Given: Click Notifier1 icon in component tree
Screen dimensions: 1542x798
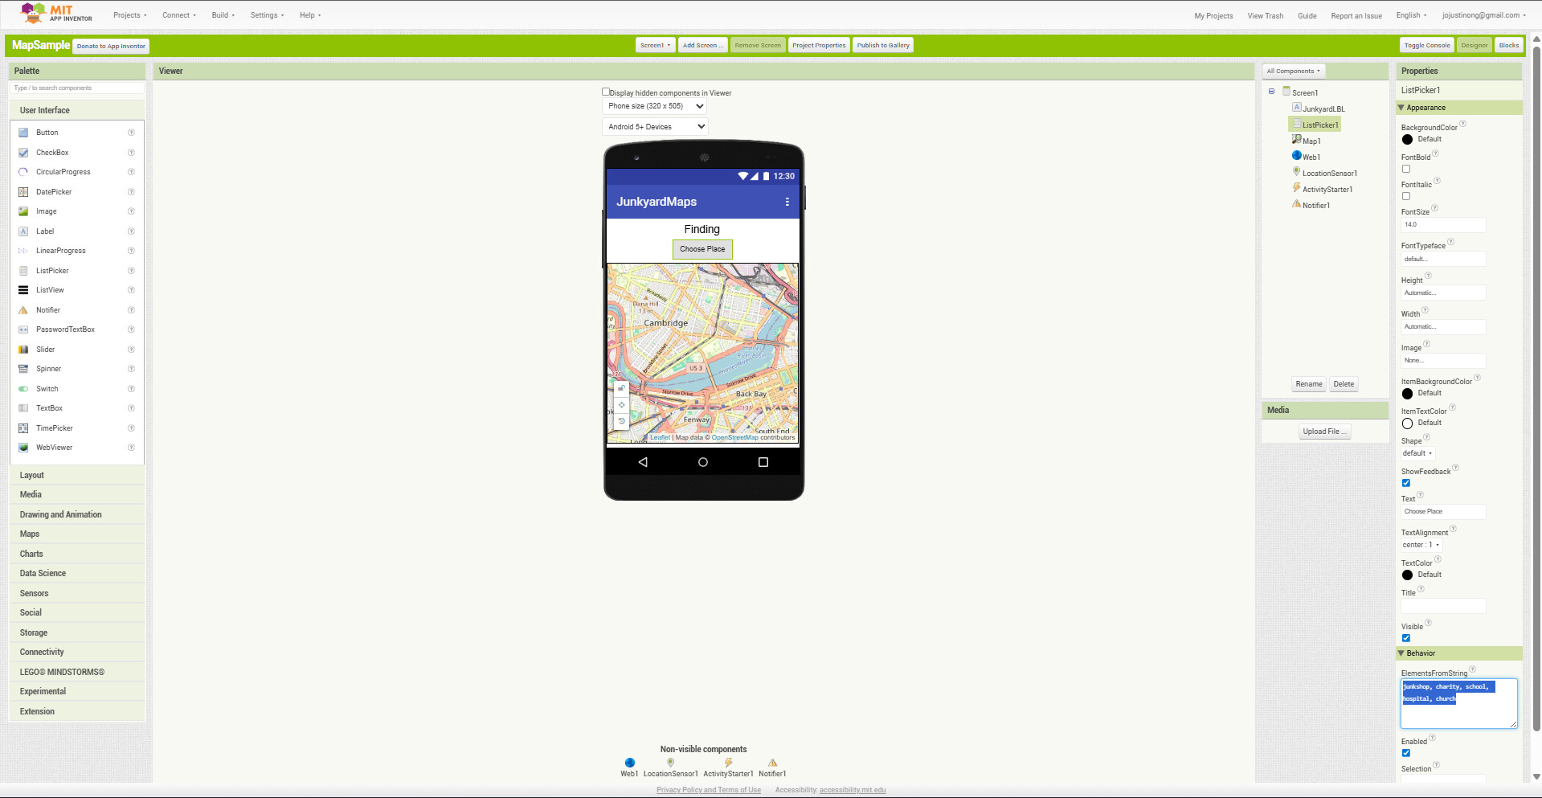Looking at the screenshot, I should click(x=1297, y=204).
